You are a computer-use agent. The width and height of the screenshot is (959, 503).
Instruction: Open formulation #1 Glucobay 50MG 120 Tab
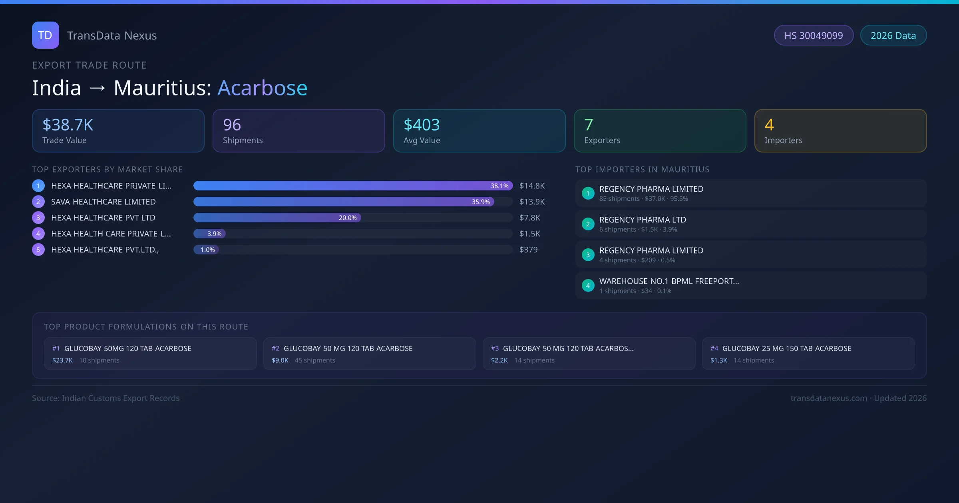150,354
